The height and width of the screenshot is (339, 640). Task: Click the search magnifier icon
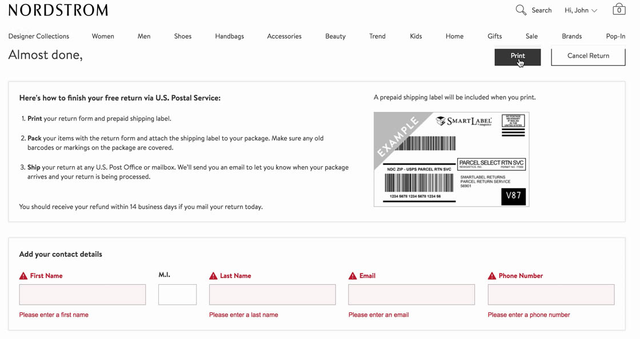(x=521, y=10)
